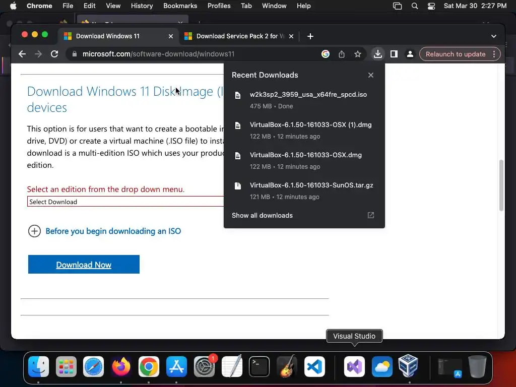Viewport: 516px width, 387px height.
Task: Click the downloads toolbar icon
Action: [378, 54]
